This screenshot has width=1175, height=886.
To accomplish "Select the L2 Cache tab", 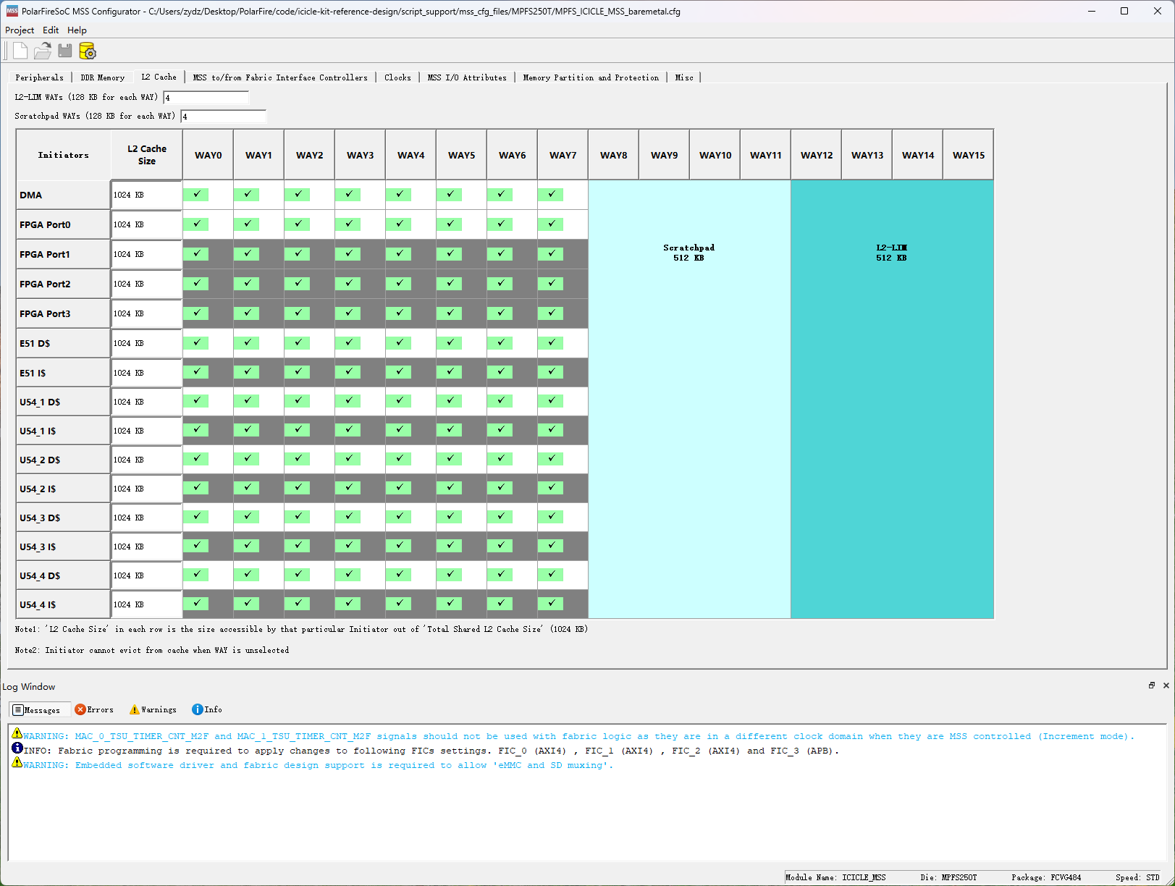I will tap(159, 77).
